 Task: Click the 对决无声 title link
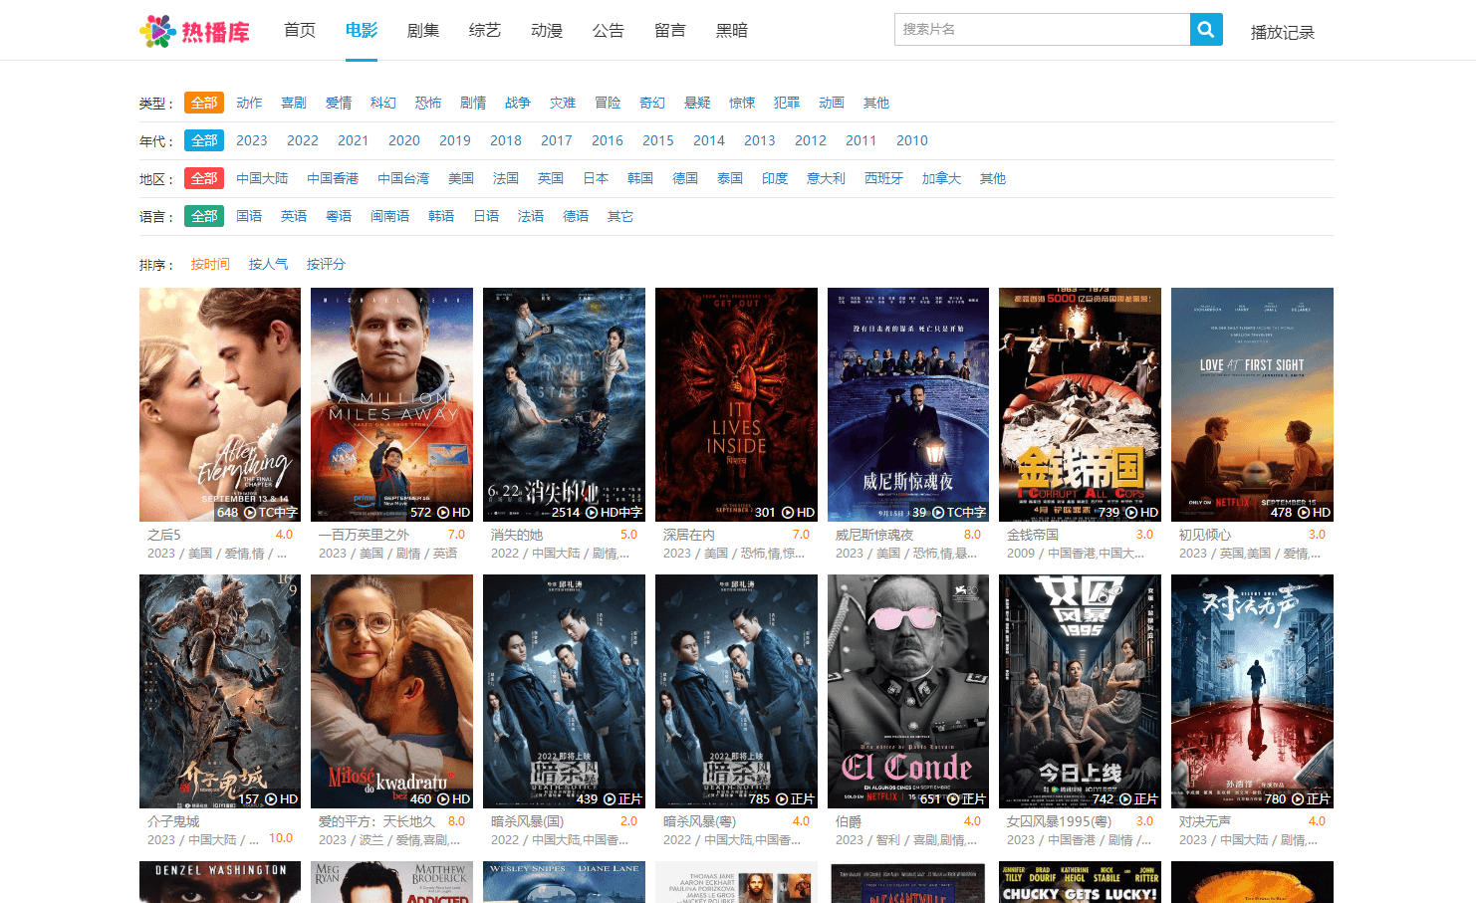coord(1205,821)
